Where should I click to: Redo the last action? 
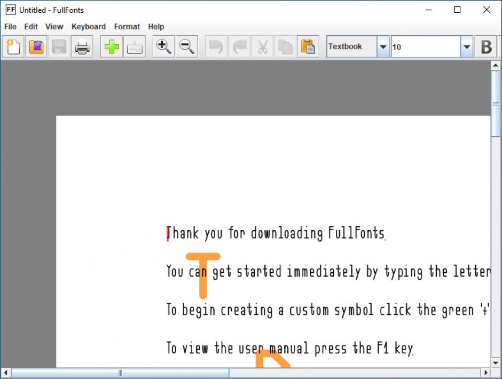[x=239, y=47]
